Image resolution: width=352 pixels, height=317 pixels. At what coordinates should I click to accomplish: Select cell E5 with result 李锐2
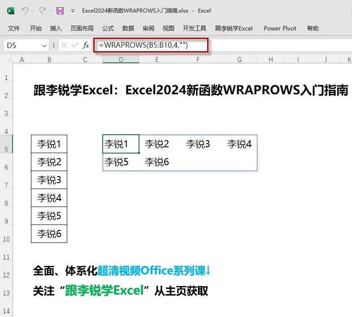[x=157, y=144]
